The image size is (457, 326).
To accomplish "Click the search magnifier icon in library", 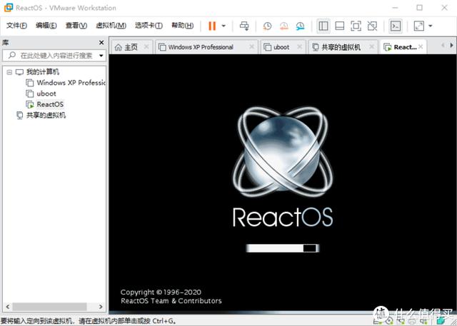I will click(x=12, y=56).
